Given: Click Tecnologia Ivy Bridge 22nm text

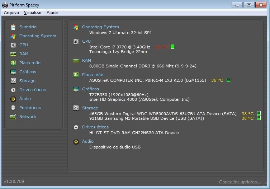Looking at the screenshot, I should pos(118,52).
